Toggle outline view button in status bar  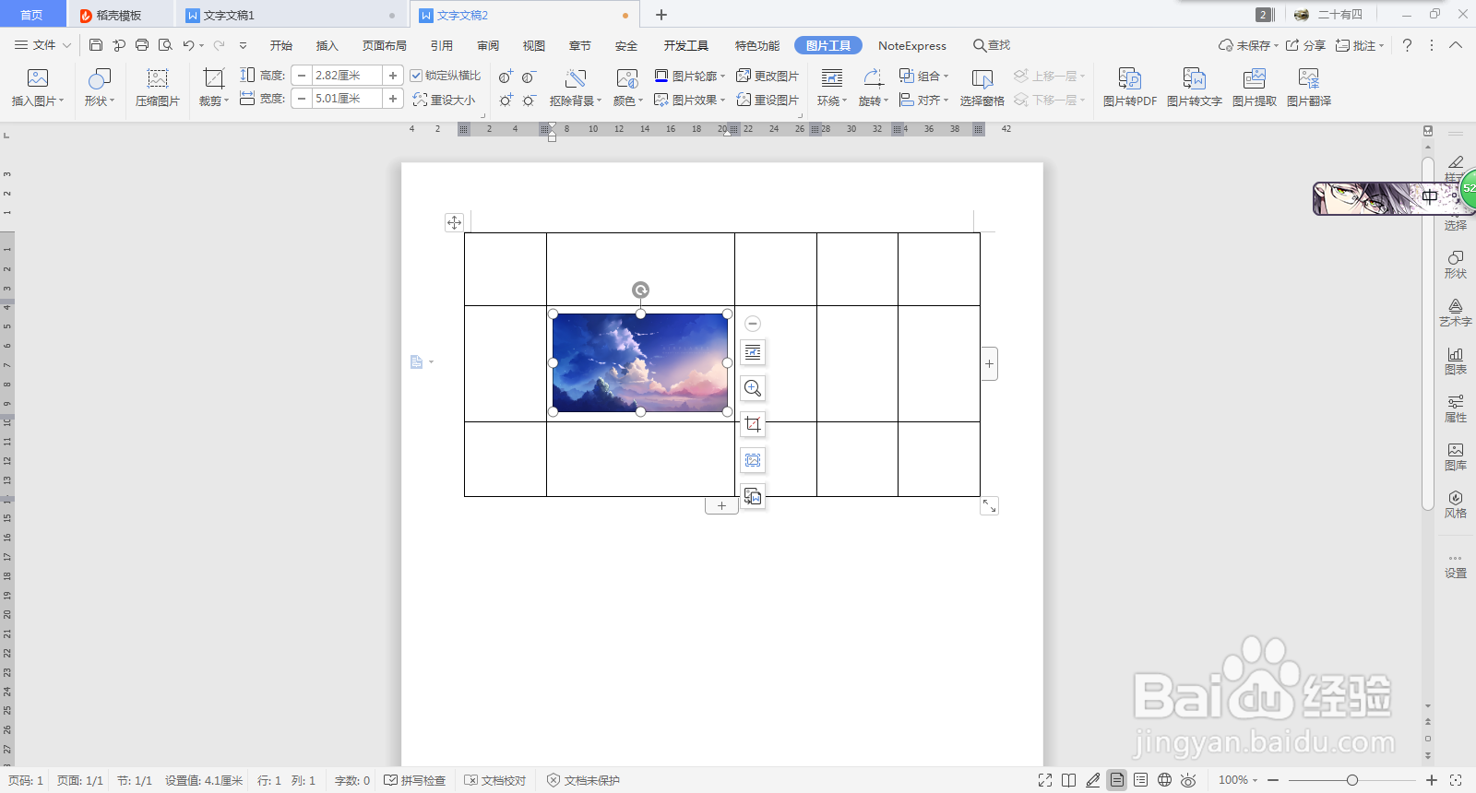pyautogui.click(x=1141, y=780)
